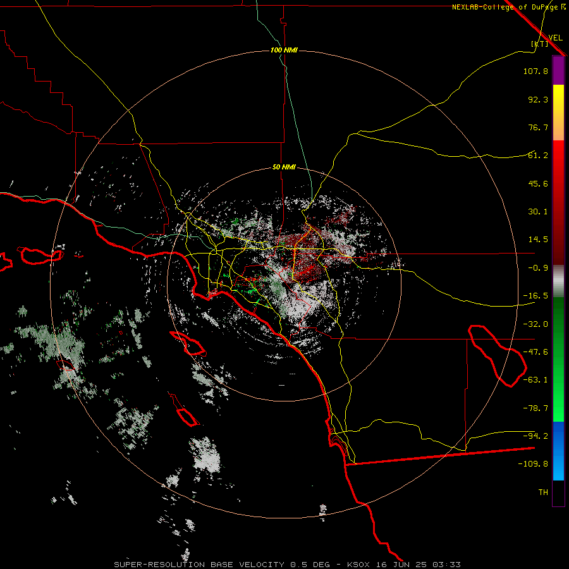Click the 100 NMI range ring label
The height and width of the screenshot is (569, 569).
[x=284, y=50]
